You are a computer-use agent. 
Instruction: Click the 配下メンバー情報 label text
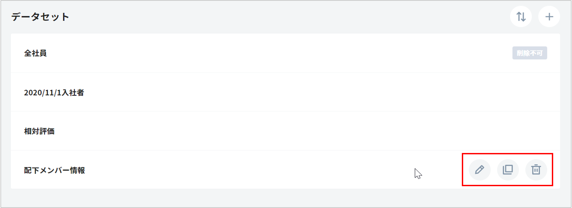pos(54,170)
